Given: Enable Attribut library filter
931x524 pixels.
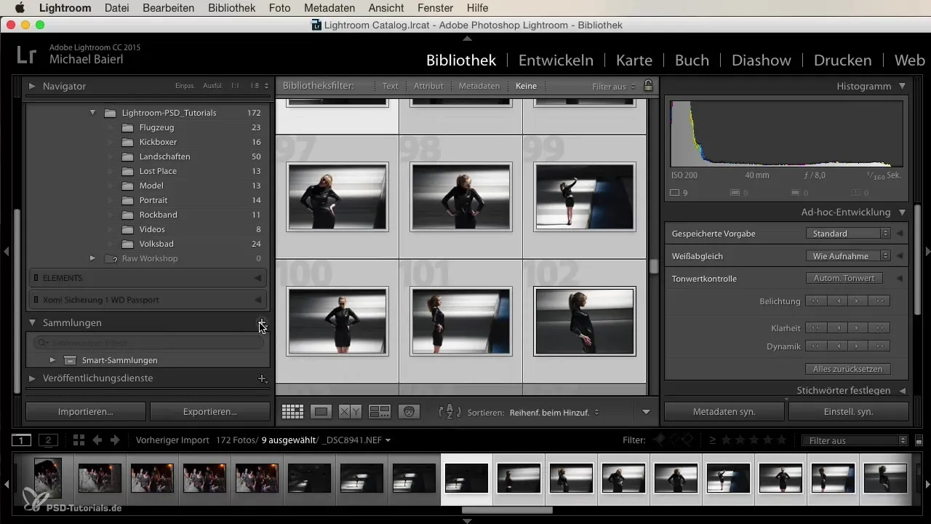Looking at the screenshot, I should click(x=428, y=86).
